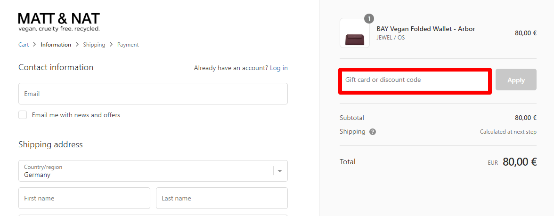
Task: Open the BAY Vegan Folded Wallet thumbnail
Action: (354, 33)
